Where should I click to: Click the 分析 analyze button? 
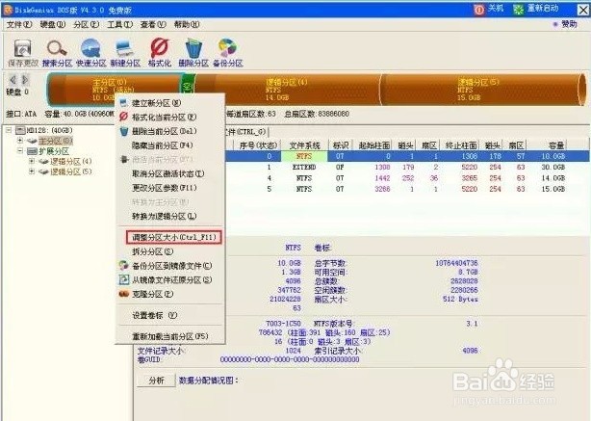(156, 381)
